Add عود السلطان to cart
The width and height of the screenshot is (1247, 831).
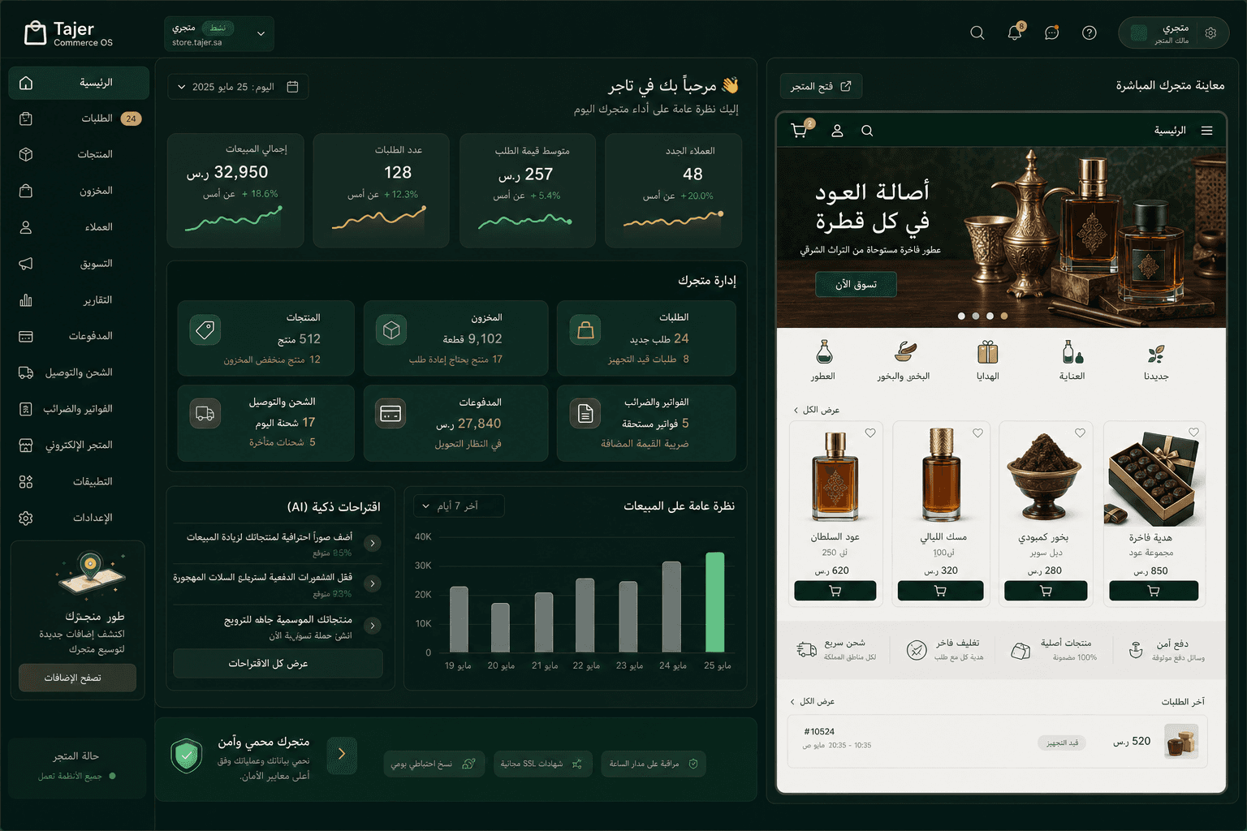(x=835, y=591)
